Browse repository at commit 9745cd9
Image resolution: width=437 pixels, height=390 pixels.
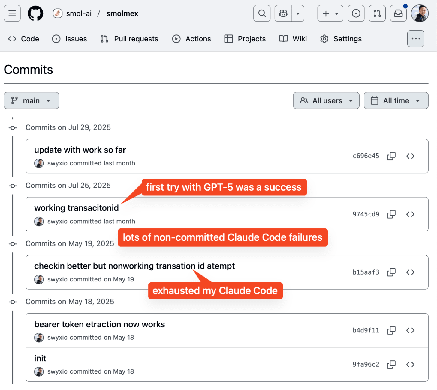click(410, 214)
